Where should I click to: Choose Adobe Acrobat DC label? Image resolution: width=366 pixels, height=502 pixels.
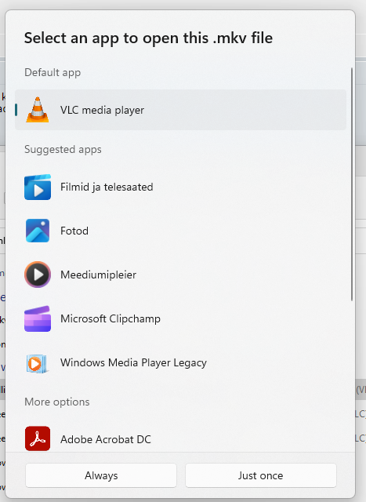pyautogui.click(x=106, y=439)
